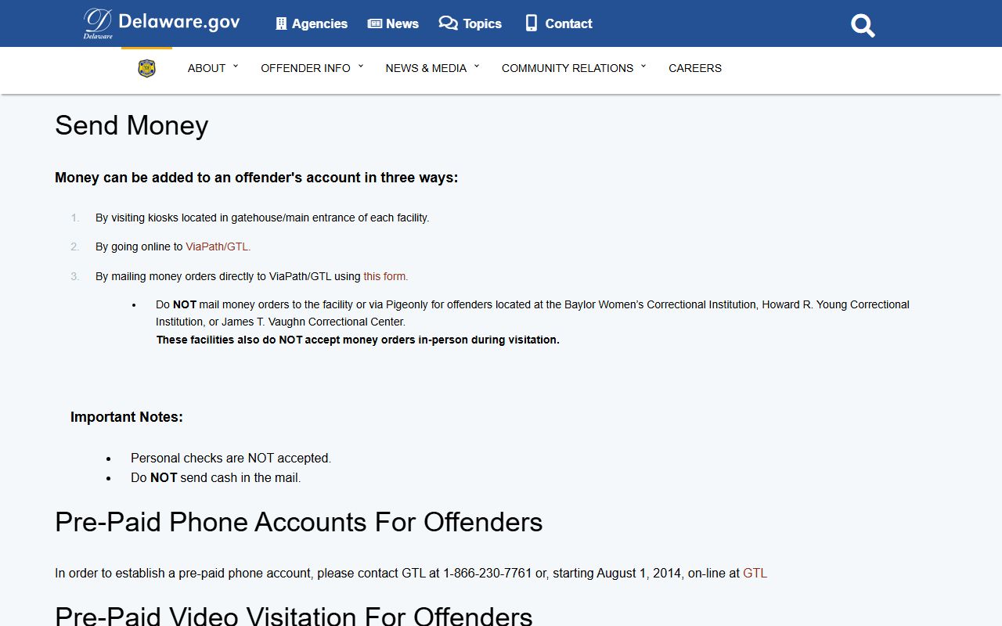Follow the GTL on-line link

755,573
